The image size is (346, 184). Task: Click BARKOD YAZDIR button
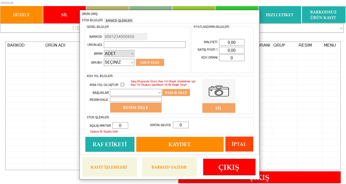[169, 167]
